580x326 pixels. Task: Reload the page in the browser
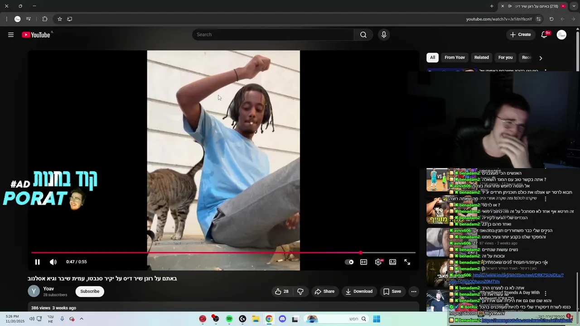pyautogui.click(x=551, y=19)
